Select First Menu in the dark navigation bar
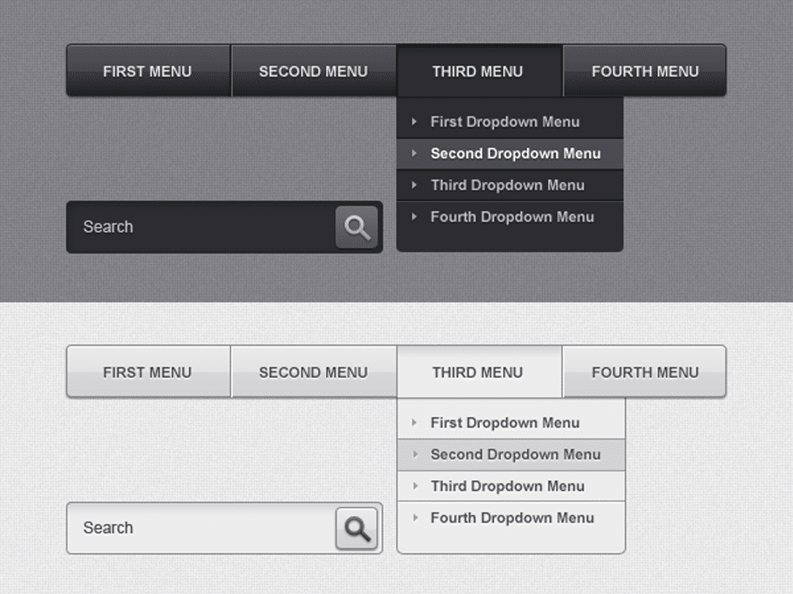793x594 pixels. (x=147, y=71)
